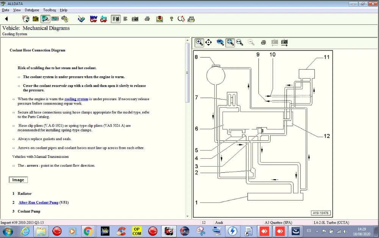
Task: Open the main toolbar camera image icon
Action: click(x=135, y=19)
